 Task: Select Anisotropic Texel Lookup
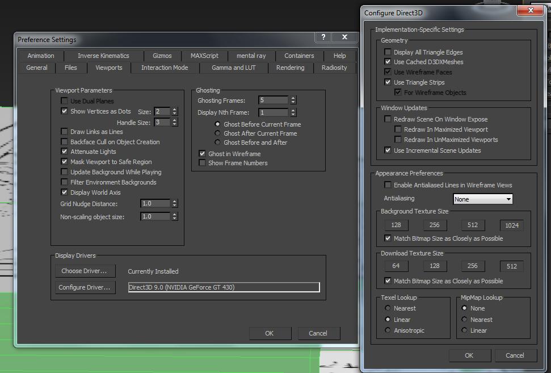click(x=388, y=330)
